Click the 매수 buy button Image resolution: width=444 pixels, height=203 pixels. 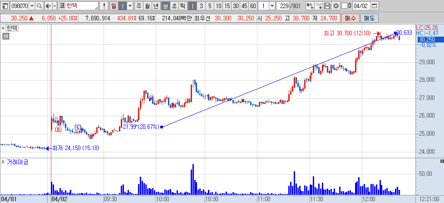coord(350,19)
